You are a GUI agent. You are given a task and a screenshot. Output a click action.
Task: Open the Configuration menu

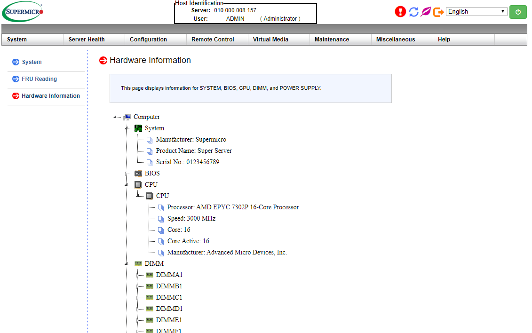click(x=156, y=40)
